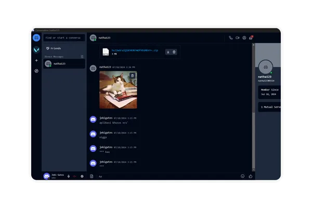Open the zip file attachment link

135,50
